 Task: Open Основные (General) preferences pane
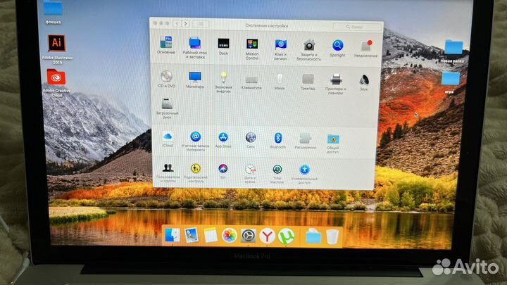166,43
